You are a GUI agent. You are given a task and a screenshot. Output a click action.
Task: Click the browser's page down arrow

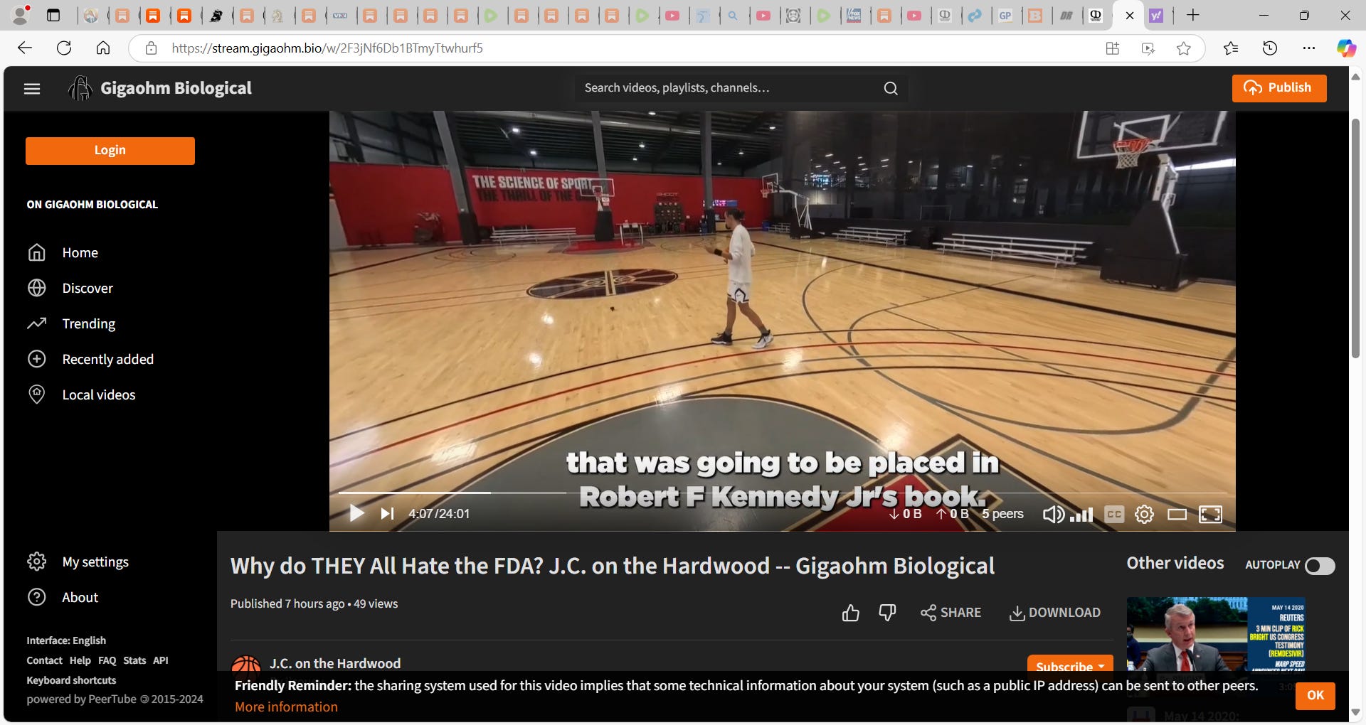click(x=1355, y=712)
